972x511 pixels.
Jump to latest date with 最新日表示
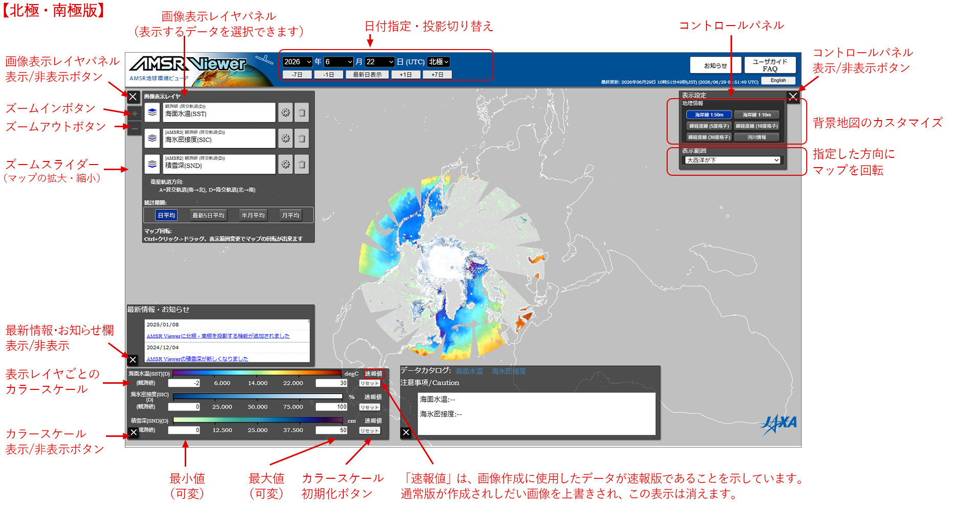pyautogui.click(x=367, y=75)
